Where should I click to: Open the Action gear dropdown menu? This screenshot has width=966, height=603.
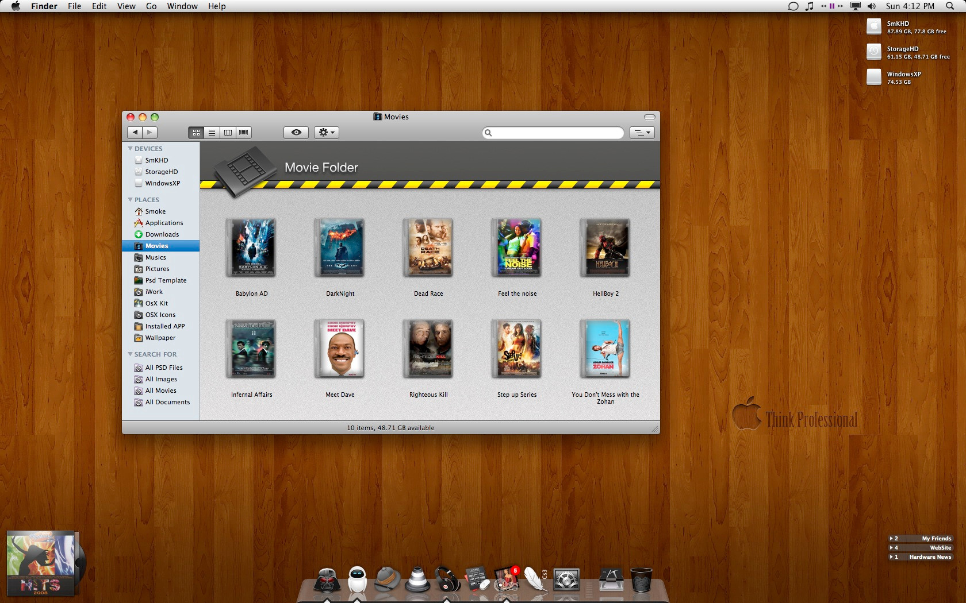coord(327,132)
